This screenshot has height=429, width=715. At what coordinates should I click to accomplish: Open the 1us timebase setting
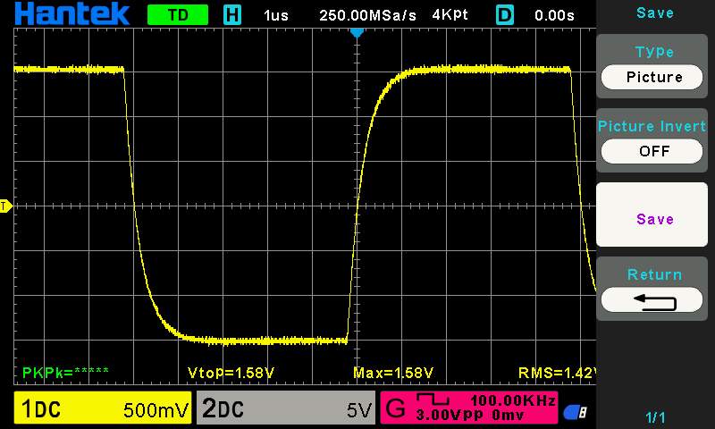tap(276, 15)
